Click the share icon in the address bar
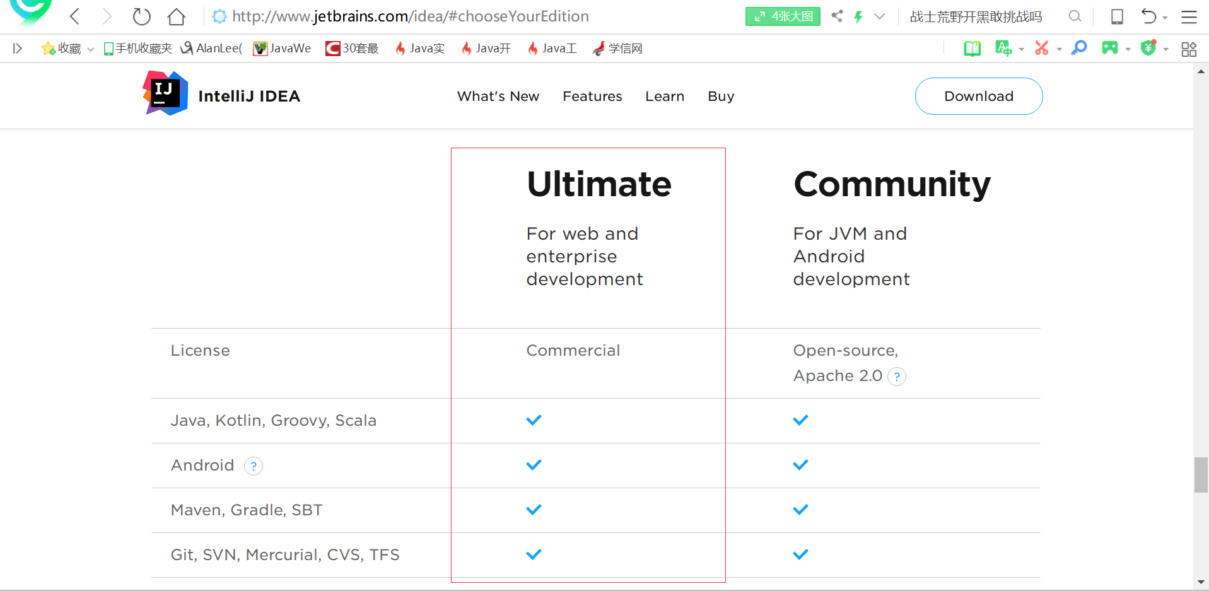This screenshot has width=1209, height=591. tap(837, 16)
